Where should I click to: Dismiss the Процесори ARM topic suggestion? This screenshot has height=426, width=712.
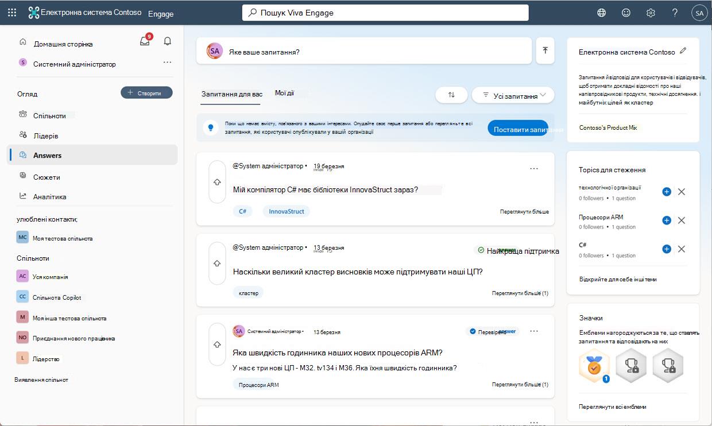682,220
